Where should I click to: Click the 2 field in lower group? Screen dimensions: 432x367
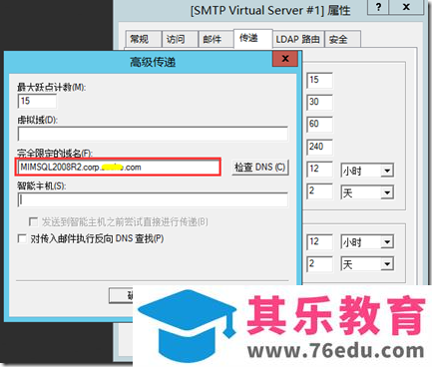(x=319, y=264)
